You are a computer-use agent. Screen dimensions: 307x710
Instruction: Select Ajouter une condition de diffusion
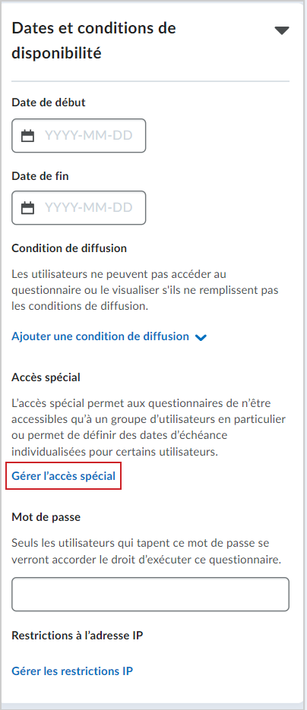coord(100,336)
